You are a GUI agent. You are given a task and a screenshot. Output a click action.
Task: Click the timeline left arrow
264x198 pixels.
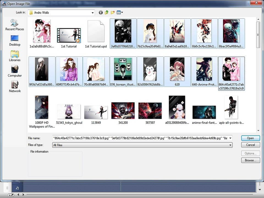click(18, 195)
